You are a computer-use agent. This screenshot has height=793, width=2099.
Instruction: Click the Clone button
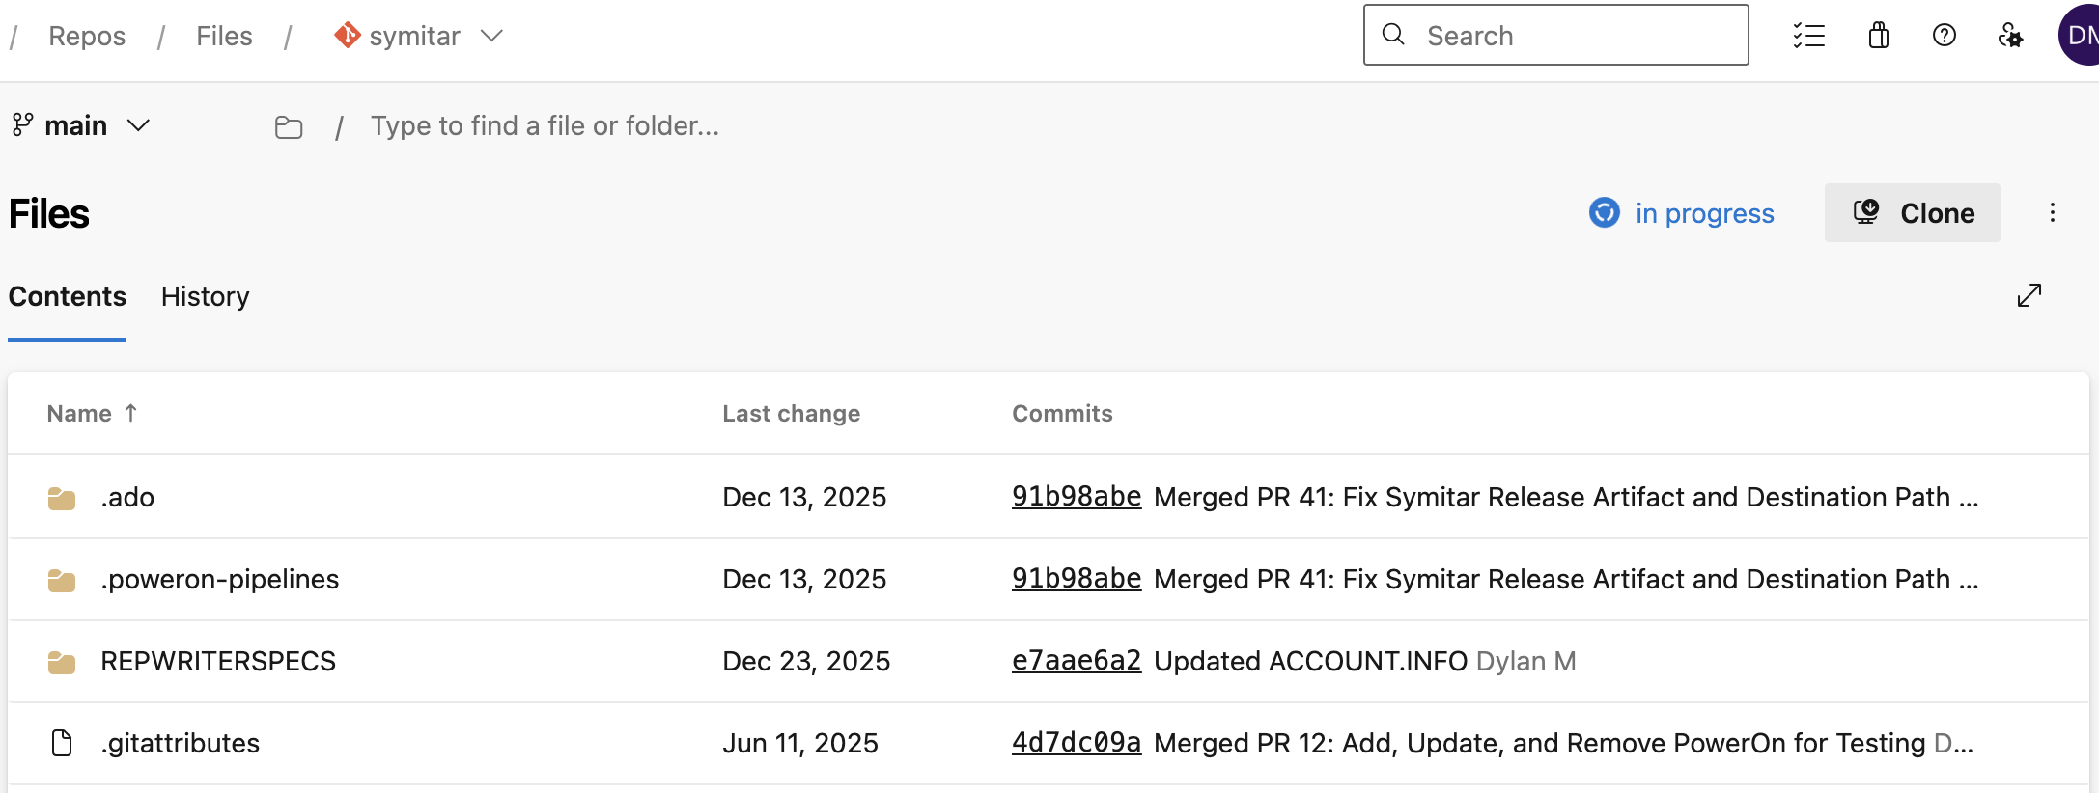[1913, 213]
